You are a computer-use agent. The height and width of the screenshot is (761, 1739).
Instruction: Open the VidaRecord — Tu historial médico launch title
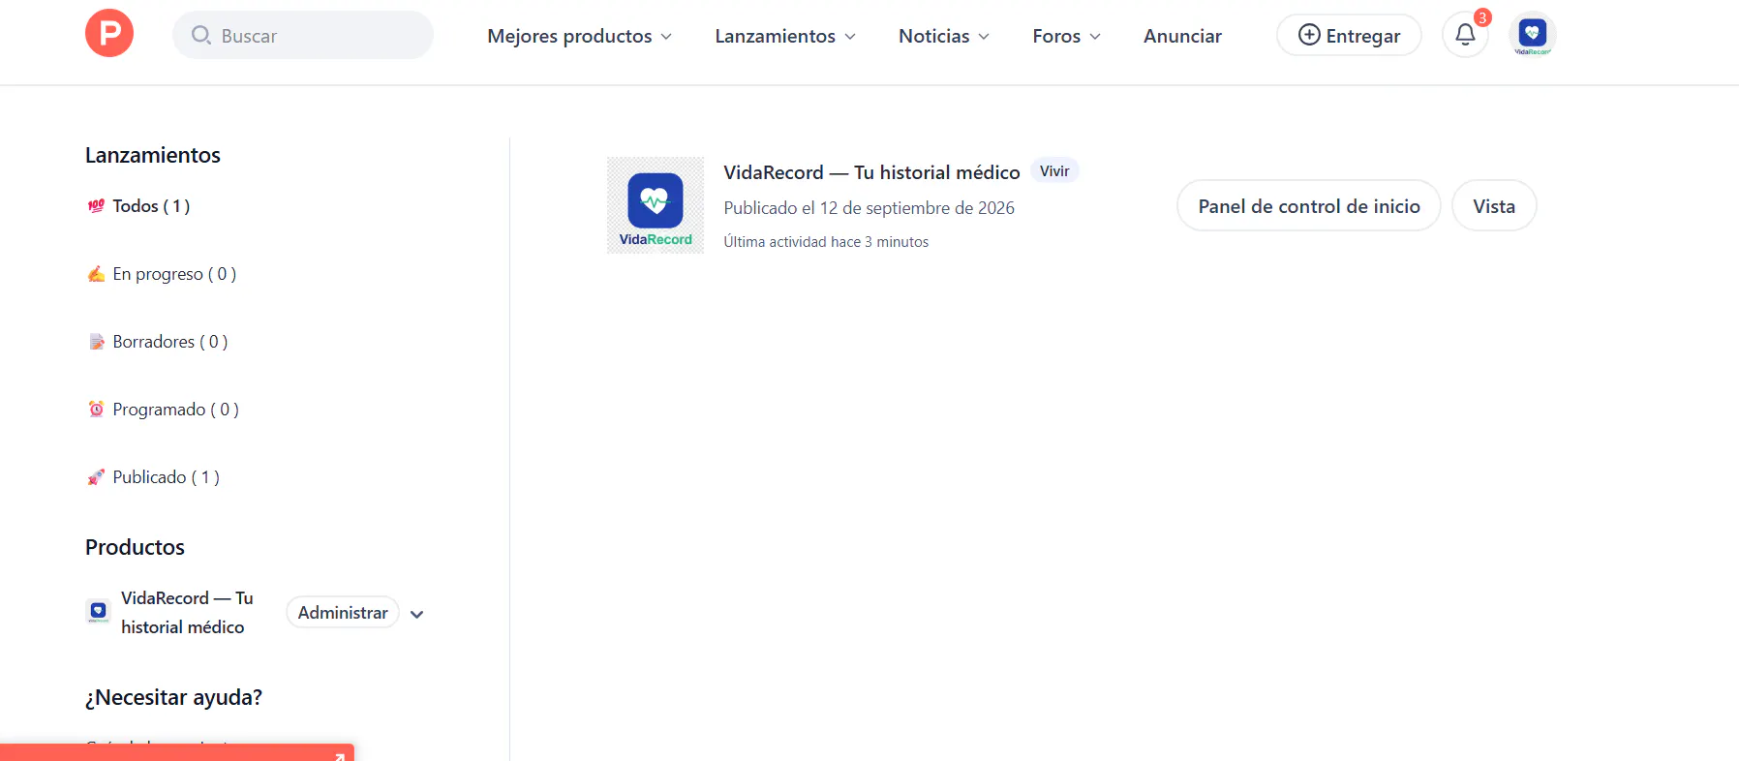coord(871,172)
